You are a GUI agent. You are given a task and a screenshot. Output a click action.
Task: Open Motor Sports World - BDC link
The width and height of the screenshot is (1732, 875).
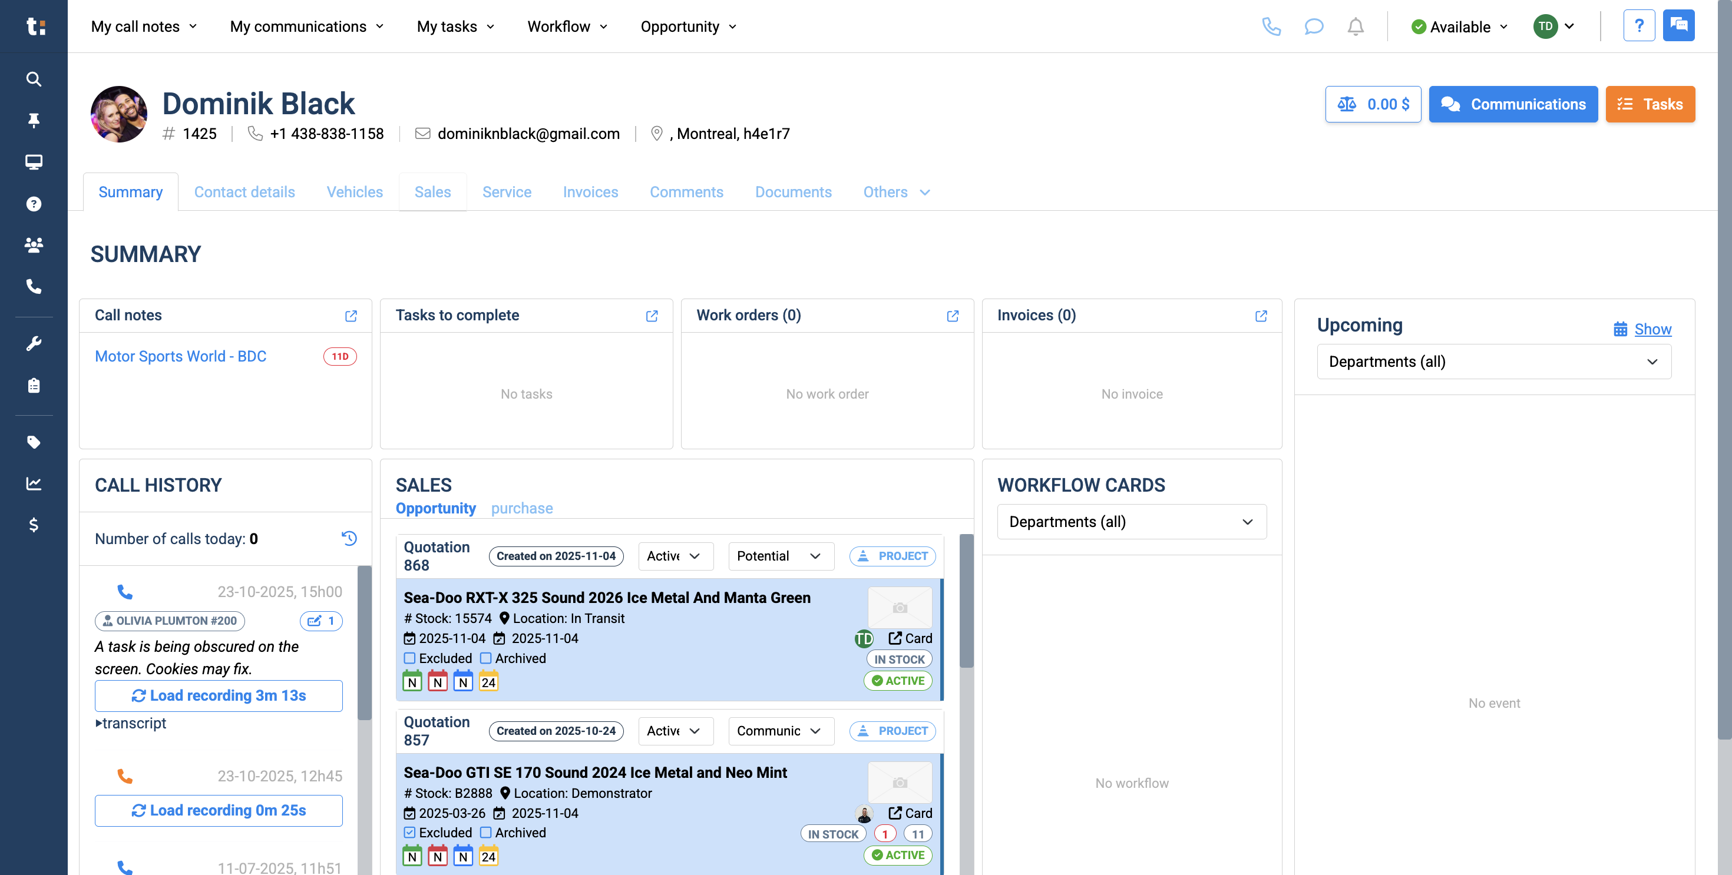[x=180, y=356]
